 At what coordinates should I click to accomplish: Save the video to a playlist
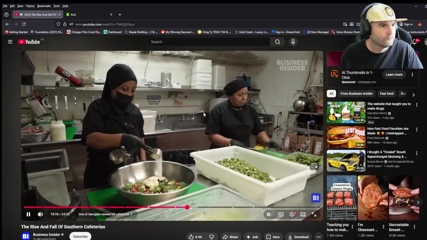coord(273,237)
